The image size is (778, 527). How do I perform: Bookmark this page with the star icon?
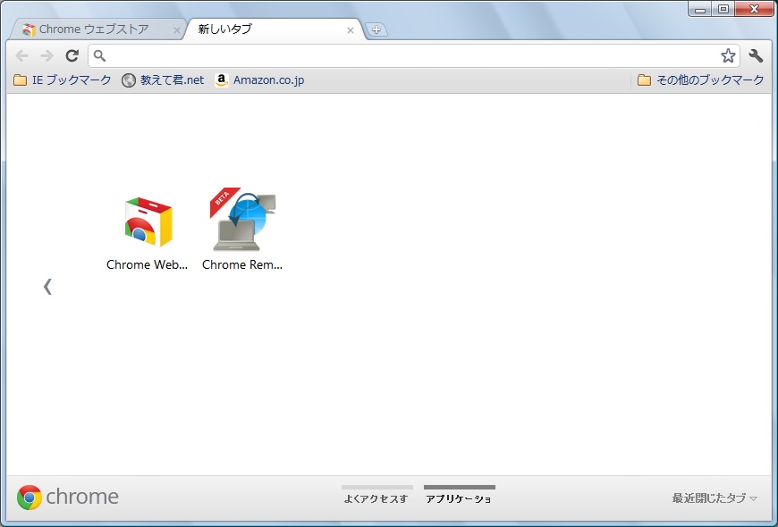click(x=728, y=55)
